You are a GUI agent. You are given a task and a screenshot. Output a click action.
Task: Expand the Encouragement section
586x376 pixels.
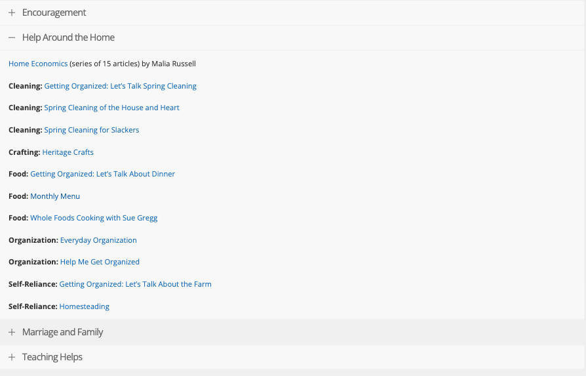tap(54, 13)
